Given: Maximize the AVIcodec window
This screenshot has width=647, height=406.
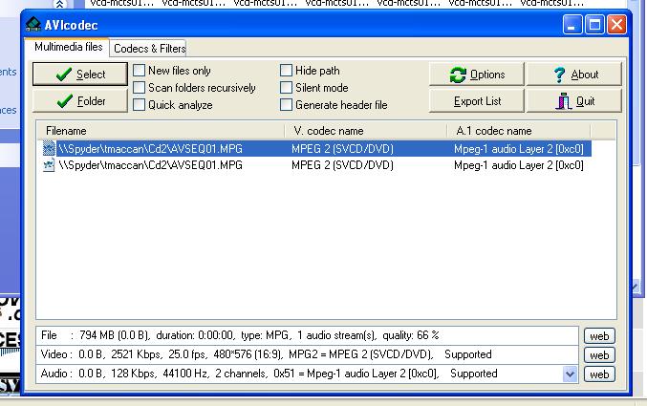Looking at the screenshot, I should 594,25.
